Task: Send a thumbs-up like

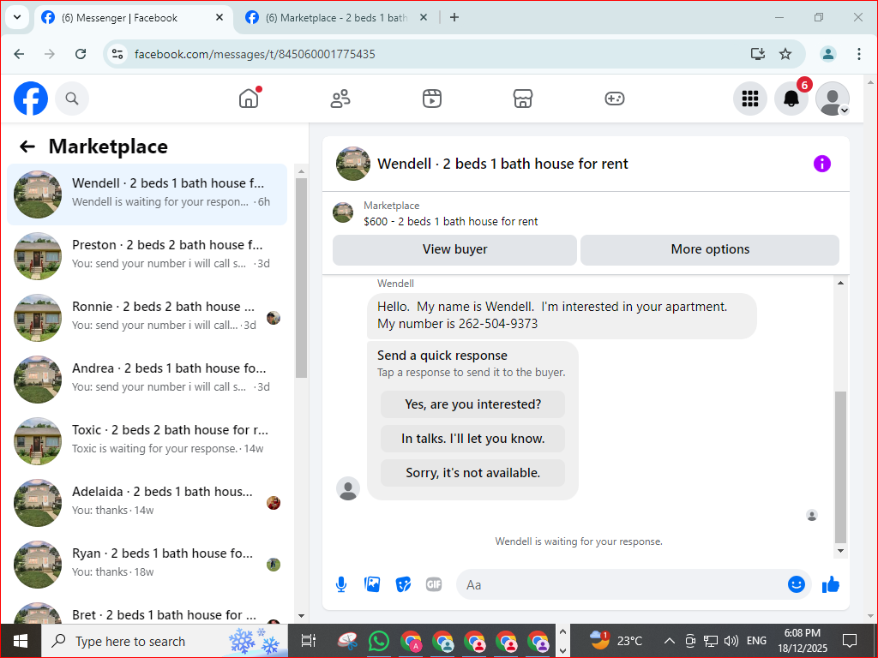Action: [831, 584]
